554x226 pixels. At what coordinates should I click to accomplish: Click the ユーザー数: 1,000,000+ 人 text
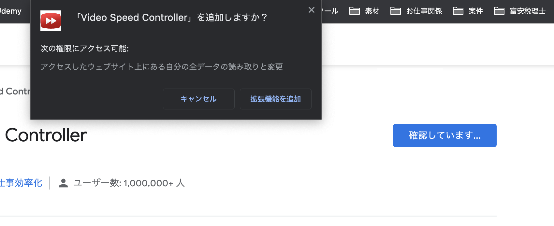click(129, 183)
